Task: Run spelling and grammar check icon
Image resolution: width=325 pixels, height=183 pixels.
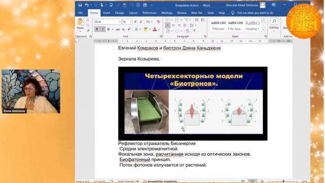Action: pyautogui.click(x=111, y=5)
